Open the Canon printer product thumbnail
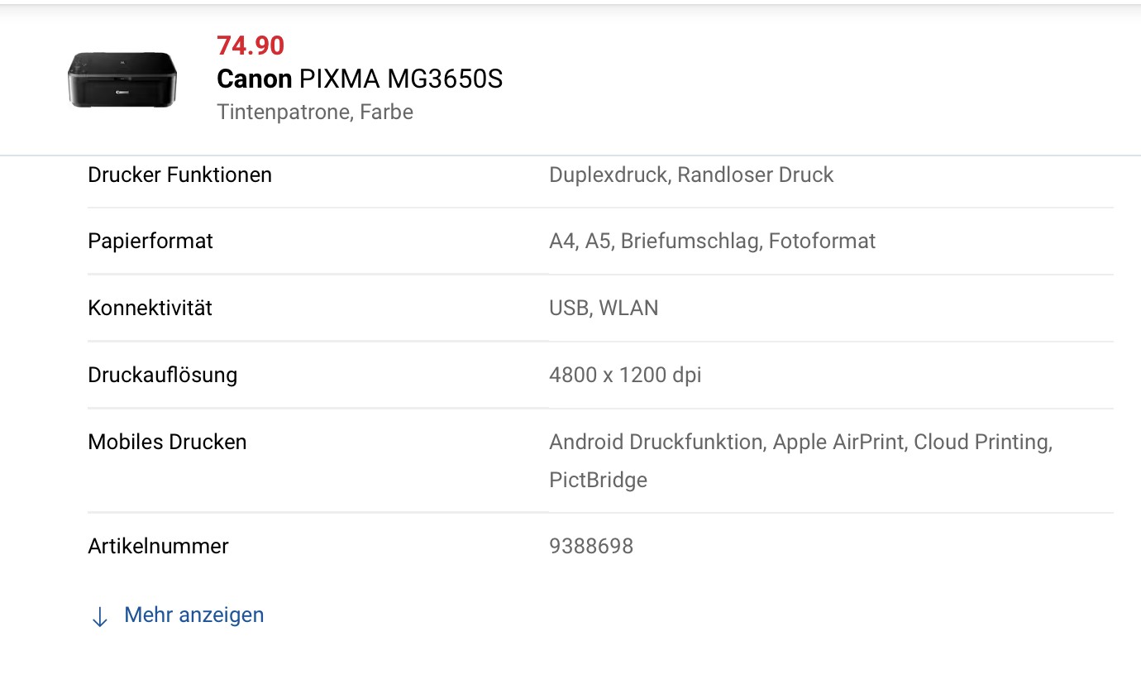This screenshot has width=1141, height=689. (x=122, y=80)
